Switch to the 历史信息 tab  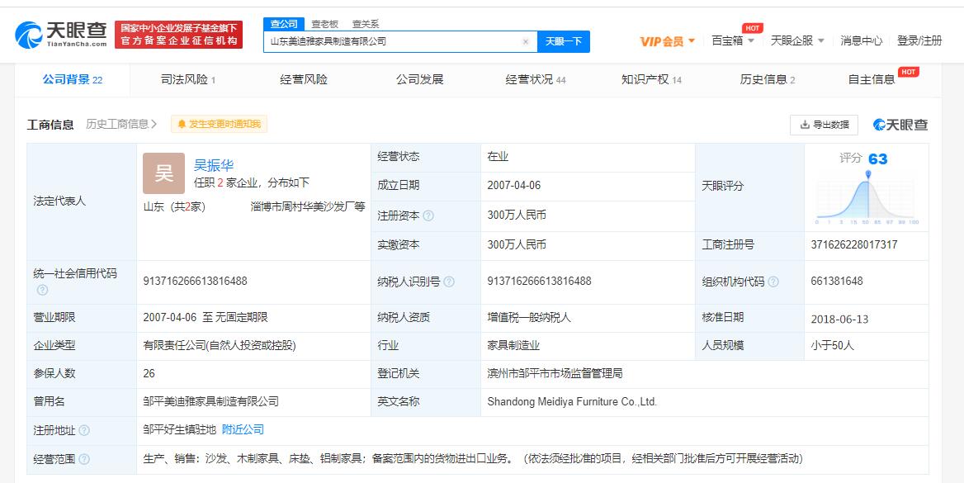(x=768, y=79)
